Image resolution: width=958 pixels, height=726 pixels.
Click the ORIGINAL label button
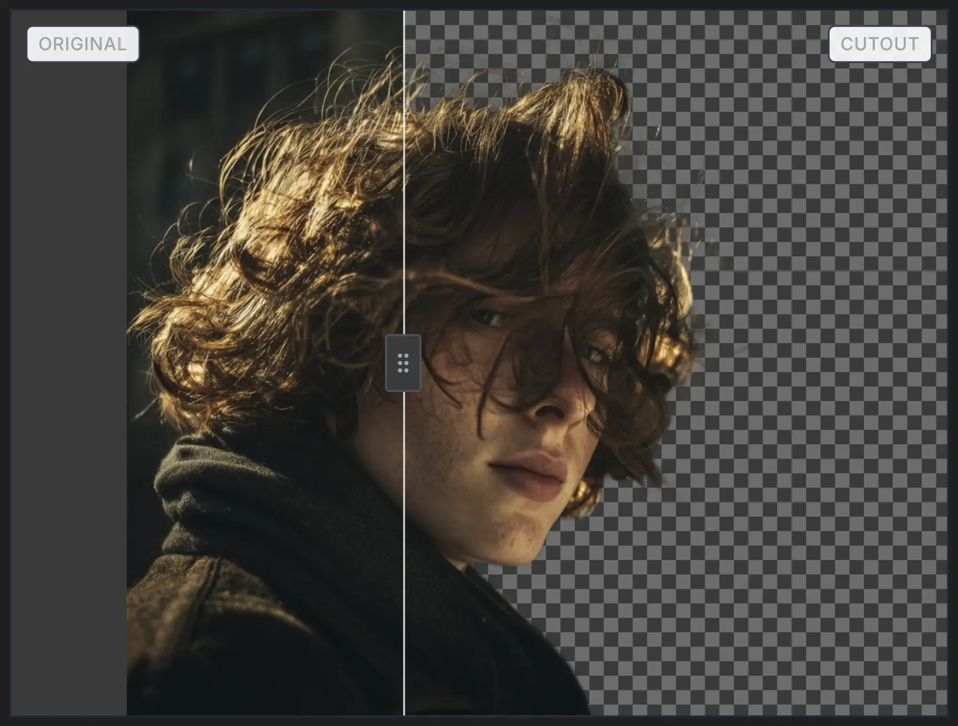pos(83,44)
